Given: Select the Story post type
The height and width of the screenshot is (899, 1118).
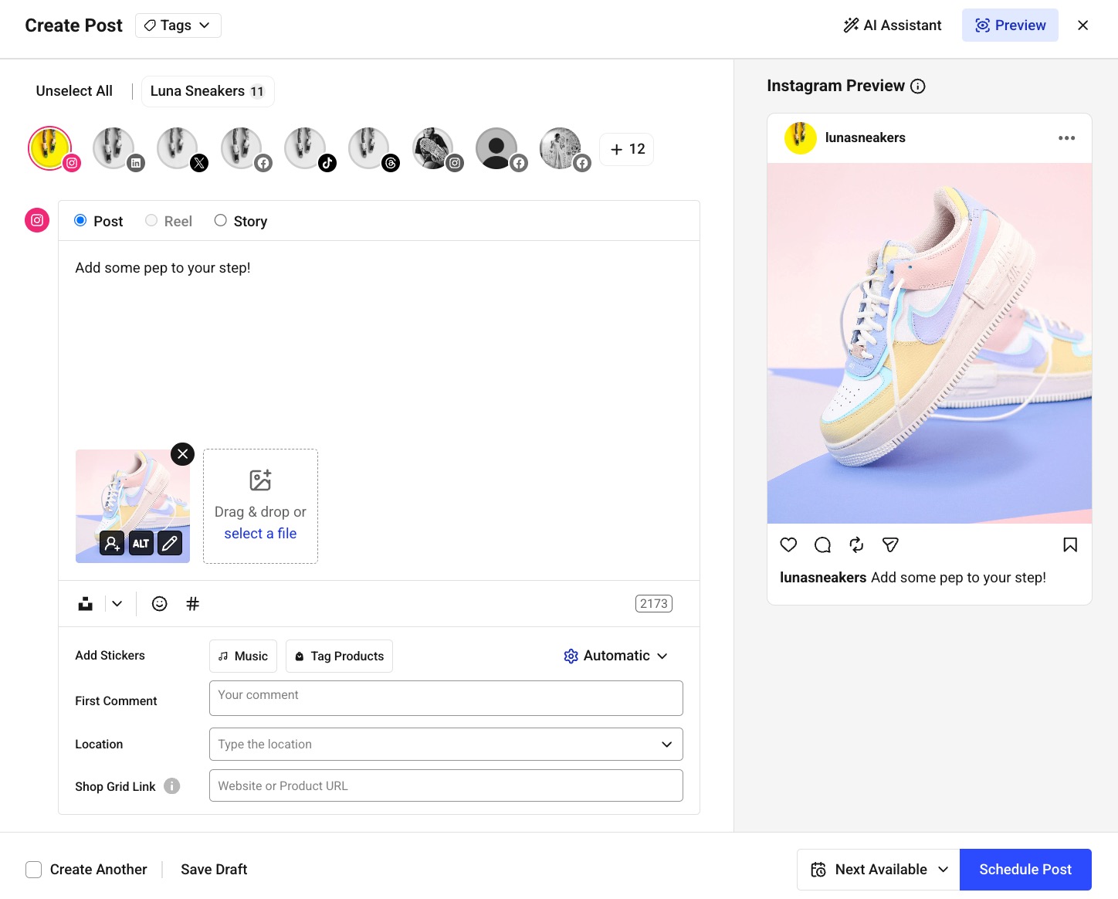Looking at the screenshot, I should 220,220.
